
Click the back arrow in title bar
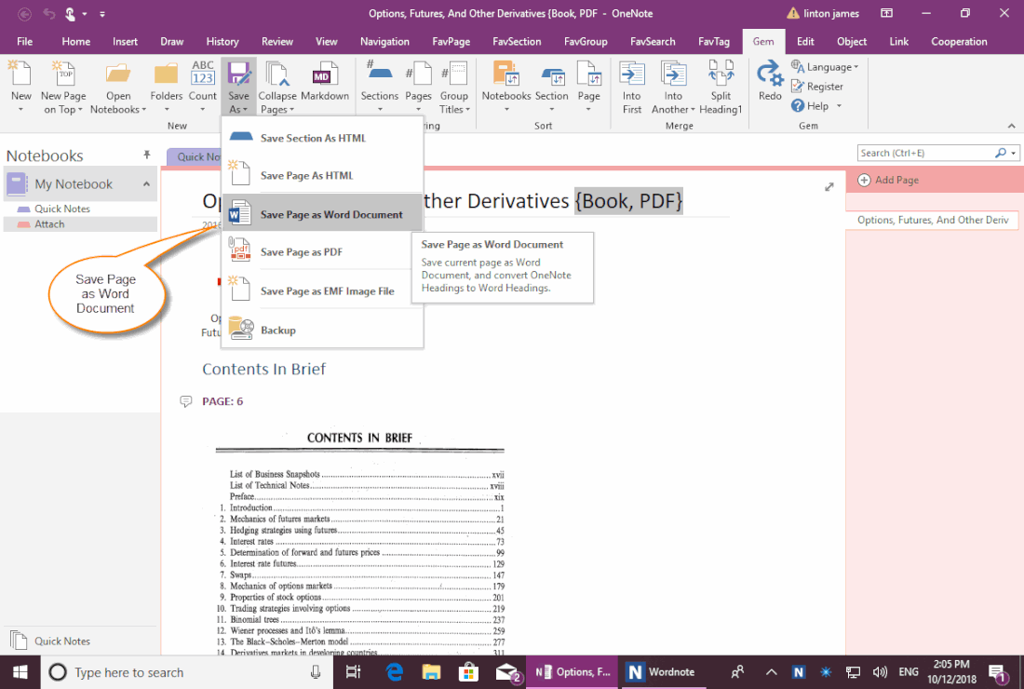(x=24, y=13)
